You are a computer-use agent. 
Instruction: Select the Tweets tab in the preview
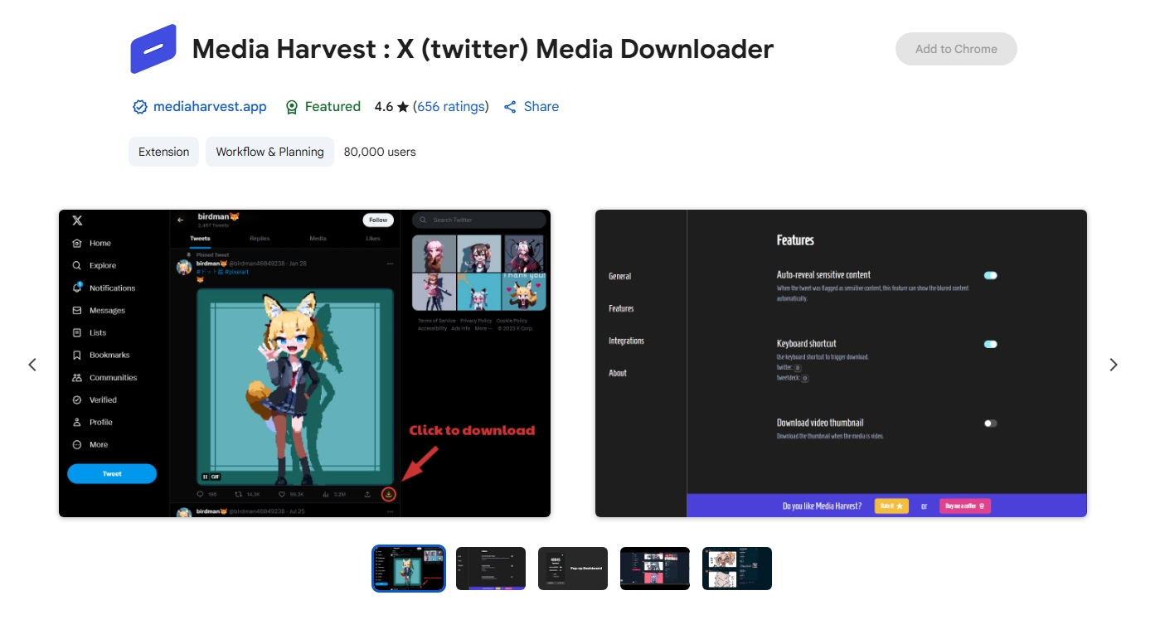(x=200, y=239)
